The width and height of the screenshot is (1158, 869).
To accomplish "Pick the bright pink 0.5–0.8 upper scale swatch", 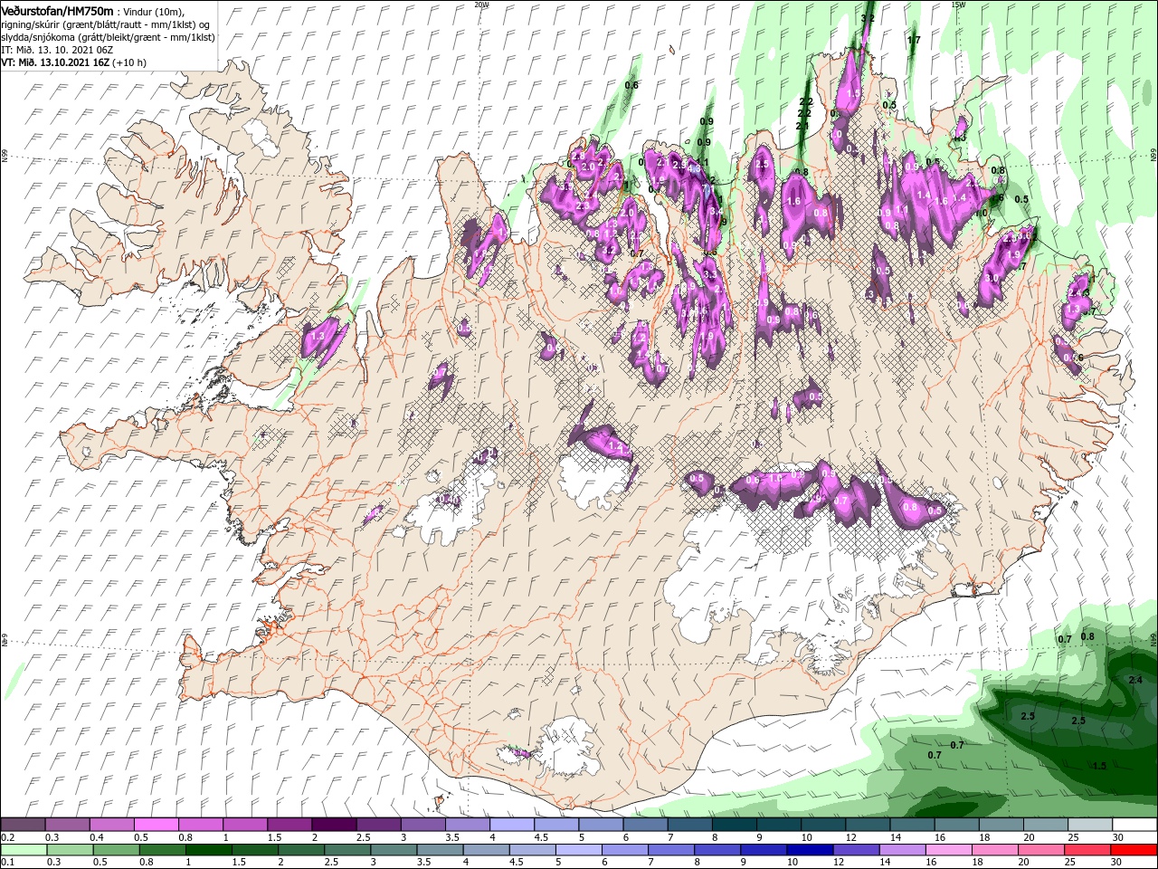I will coord(156,825).
